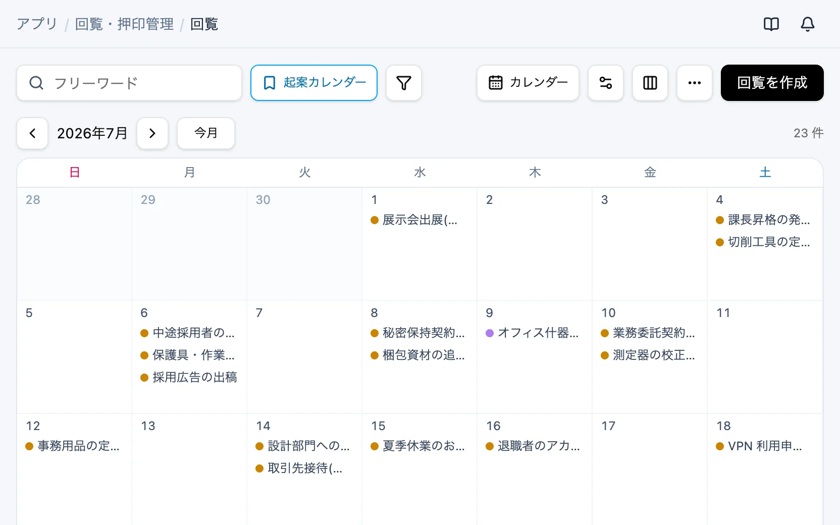Open display settings sliders icon
Screen dimensions: 840x525
[606, 83]
